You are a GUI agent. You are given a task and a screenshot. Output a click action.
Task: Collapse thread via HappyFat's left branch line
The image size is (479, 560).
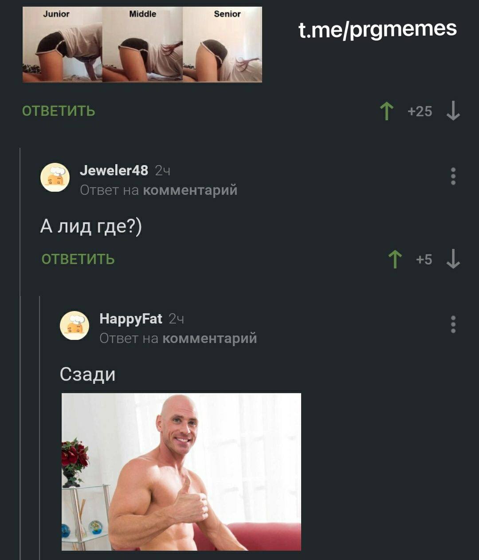[x=40, y=426]
